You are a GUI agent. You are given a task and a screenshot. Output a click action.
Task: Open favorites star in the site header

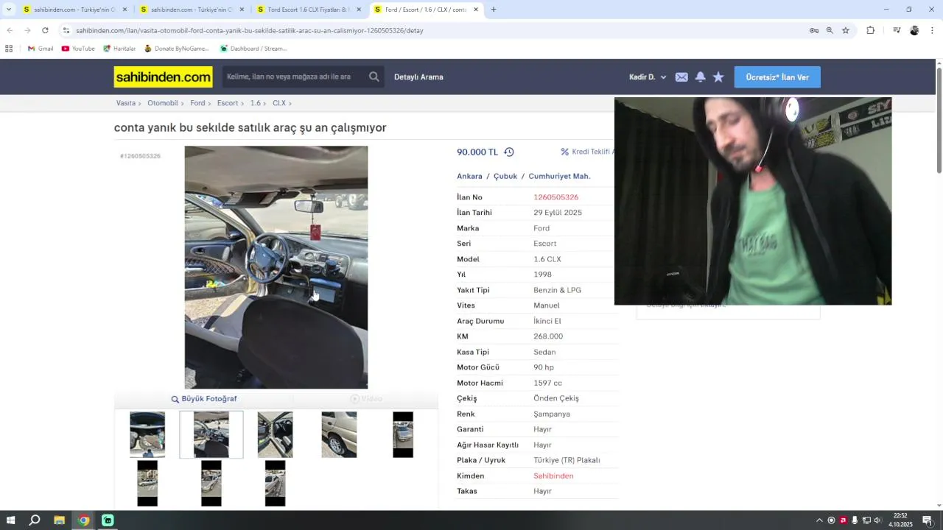click(x=718, y=77)
